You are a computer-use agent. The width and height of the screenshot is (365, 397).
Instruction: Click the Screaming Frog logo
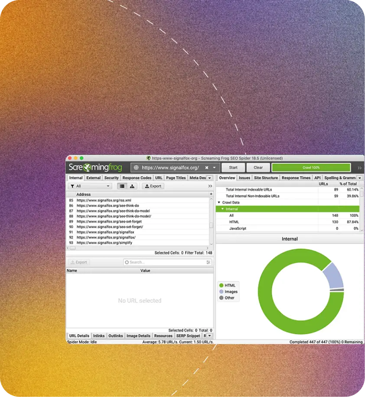(95, 168)
